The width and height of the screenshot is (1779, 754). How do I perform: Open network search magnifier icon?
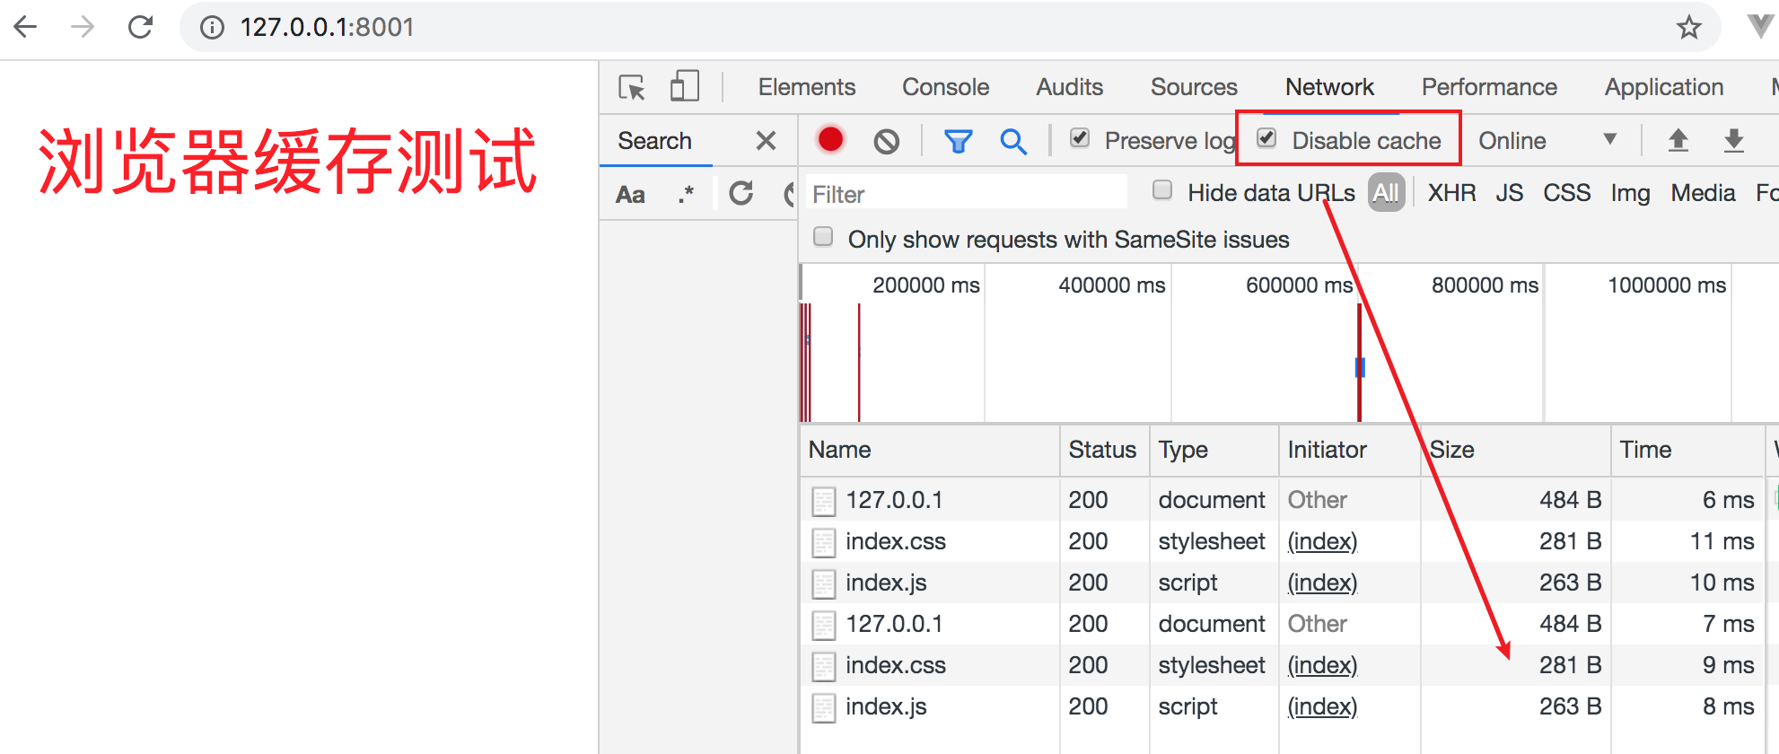[x=1013, y=141]
